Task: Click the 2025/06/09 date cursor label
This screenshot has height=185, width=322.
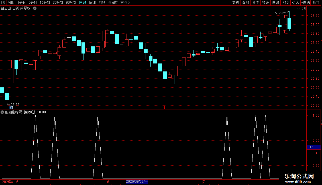Action: tap(137, 182)
